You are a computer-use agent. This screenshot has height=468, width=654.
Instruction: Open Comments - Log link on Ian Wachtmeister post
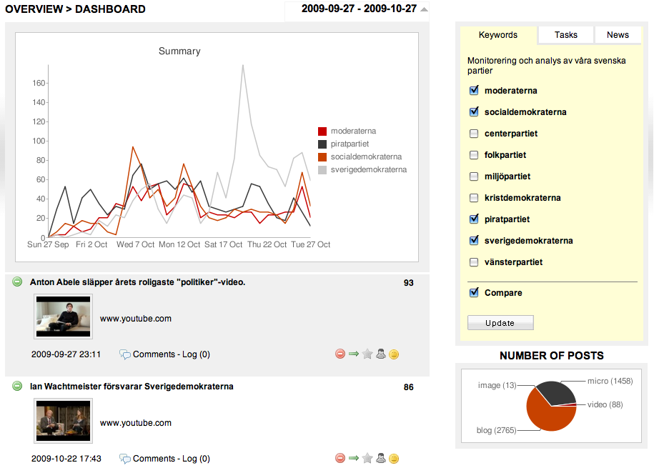pyautogui.click(x=171, y=459)
